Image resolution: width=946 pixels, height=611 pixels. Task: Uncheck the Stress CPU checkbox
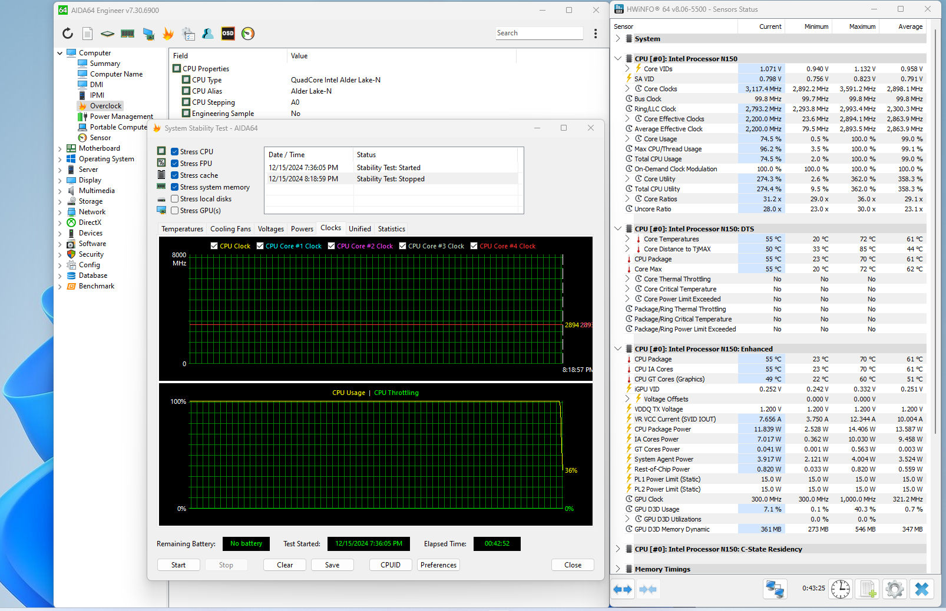pyautogui.click(x=175, y=152)
